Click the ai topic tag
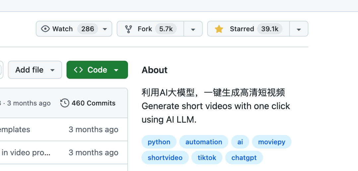358x171 pixels. pos(240,142)
